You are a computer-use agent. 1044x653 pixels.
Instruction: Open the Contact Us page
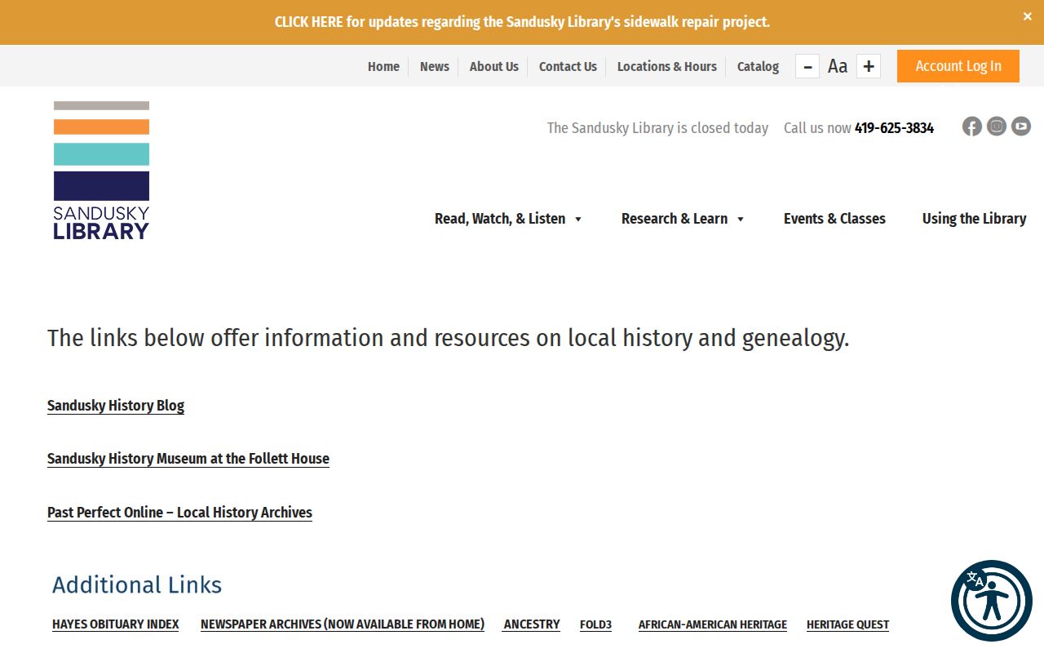(568, 67)
